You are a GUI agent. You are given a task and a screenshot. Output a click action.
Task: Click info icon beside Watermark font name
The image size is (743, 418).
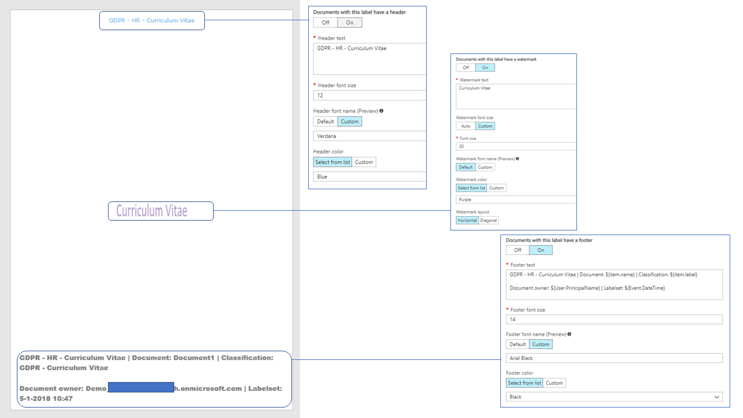[517, 158]
